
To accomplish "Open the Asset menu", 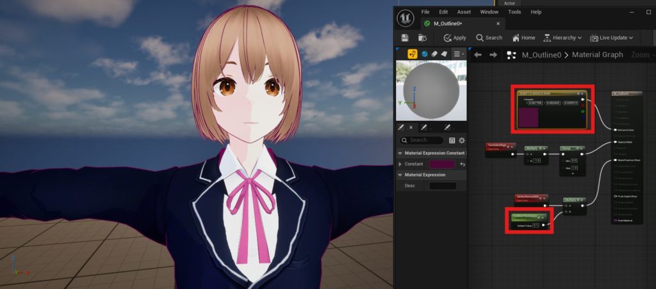I will tap(464, 12).
